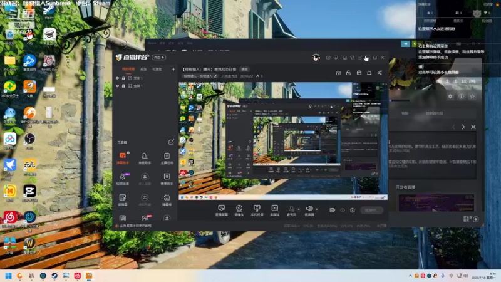Expand the speaker dropdown arrow
The width and height of the screenshot is (501, 282).
coord(317,209)
